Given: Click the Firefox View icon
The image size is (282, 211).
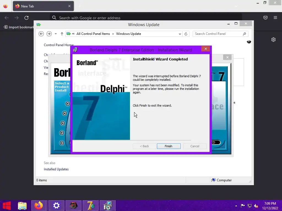Looking at the screenshot, I should click(x=6, y=6).
